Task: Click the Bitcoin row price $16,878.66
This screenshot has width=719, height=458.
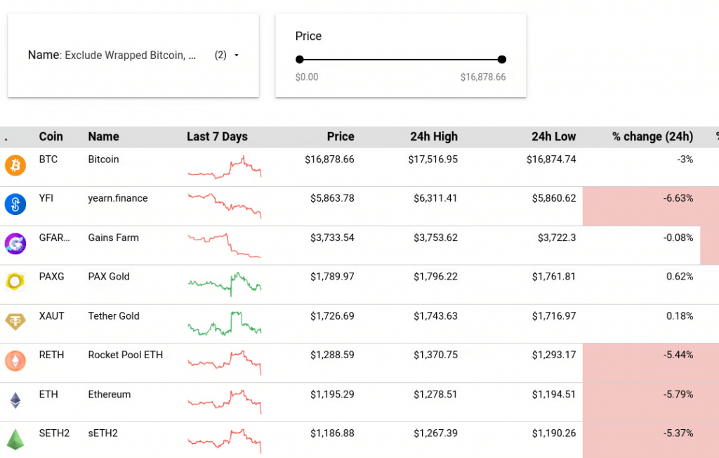Action: point(329,159)
